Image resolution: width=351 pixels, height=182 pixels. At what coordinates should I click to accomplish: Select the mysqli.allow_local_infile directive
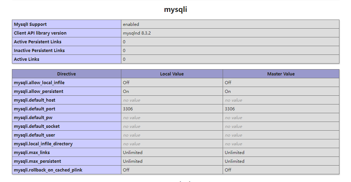(39, 82)
